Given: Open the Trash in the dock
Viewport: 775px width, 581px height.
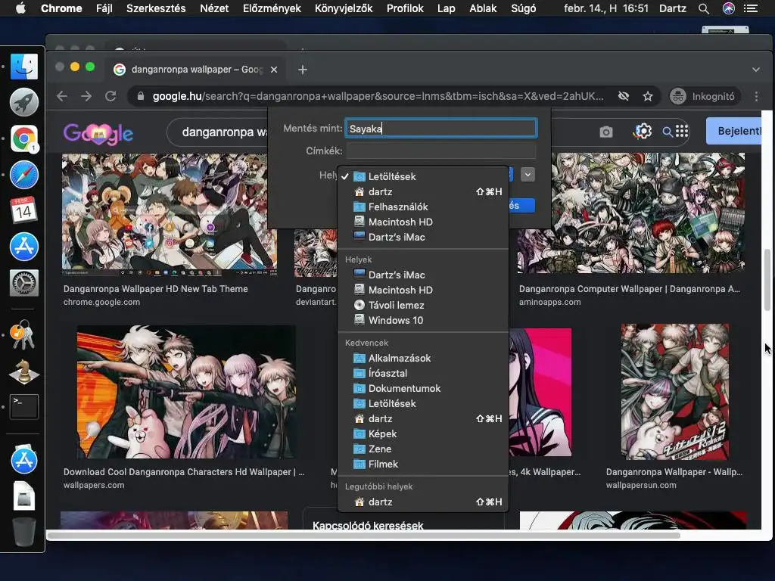Looking at the screenshot, I should (23, 532).
